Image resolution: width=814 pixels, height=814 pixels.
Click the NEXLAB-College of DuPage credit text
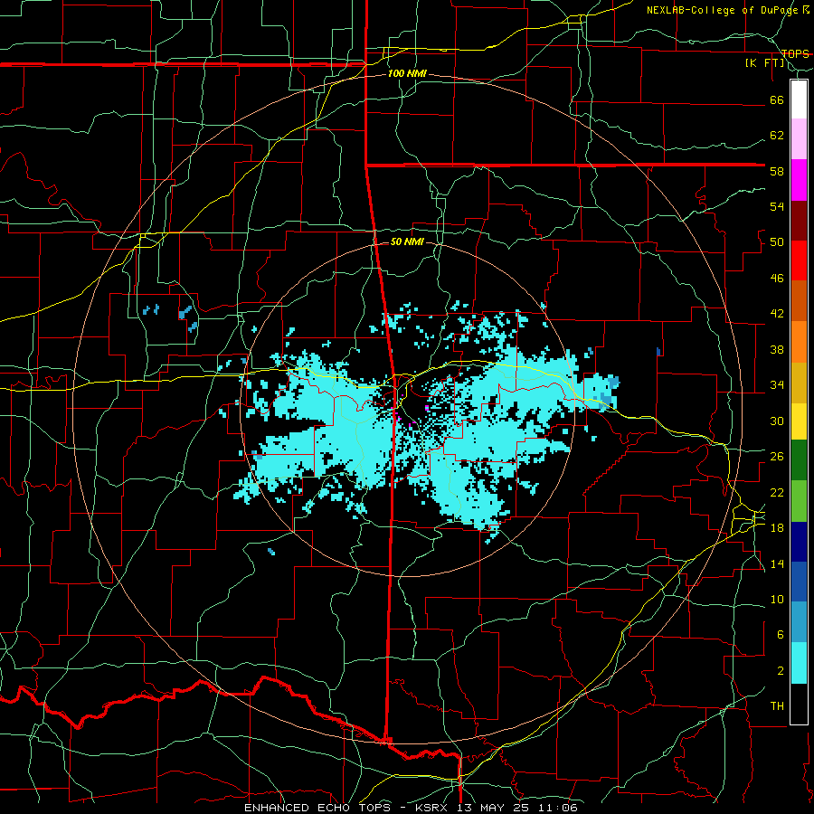722,10
